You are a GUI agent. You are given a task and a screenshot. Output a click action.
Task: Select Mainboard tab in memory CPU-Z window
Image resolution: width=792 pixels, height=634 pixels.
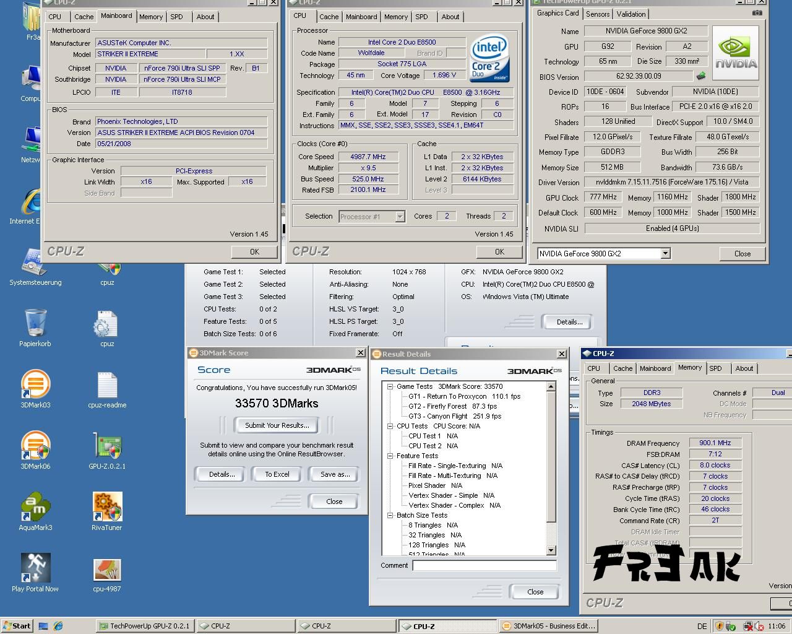[655, 368]
